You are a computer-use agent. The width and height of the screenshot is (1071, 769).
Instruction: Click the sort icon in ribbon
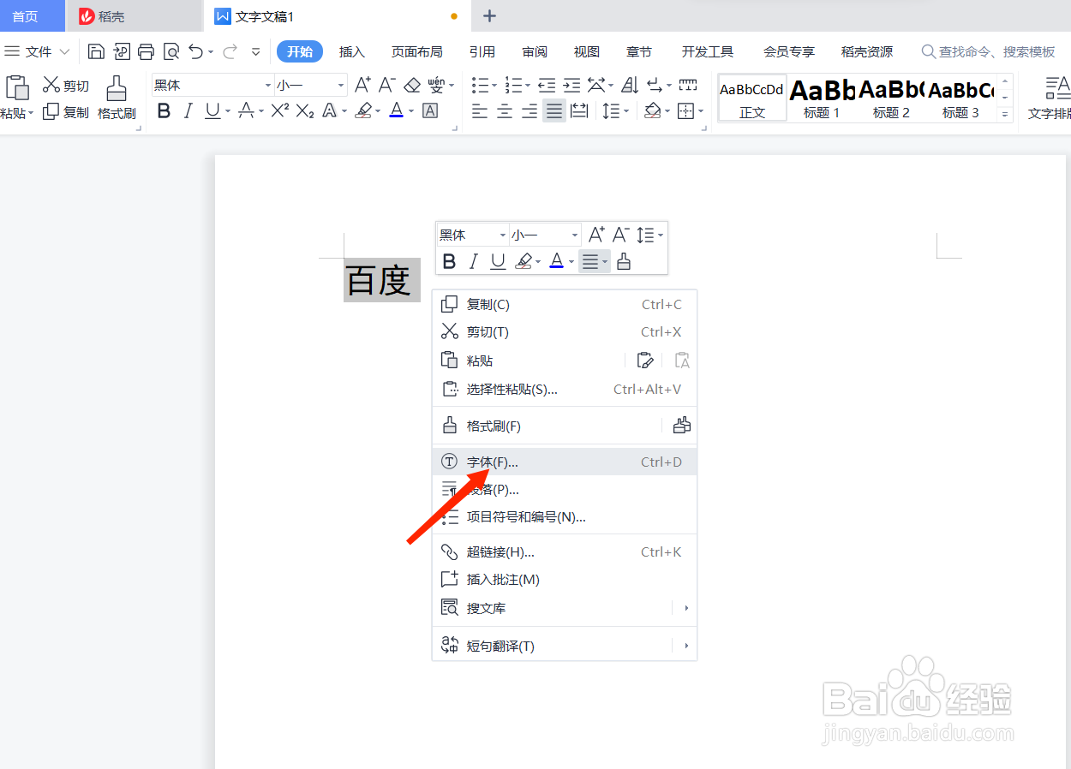[x=630, y=85]
